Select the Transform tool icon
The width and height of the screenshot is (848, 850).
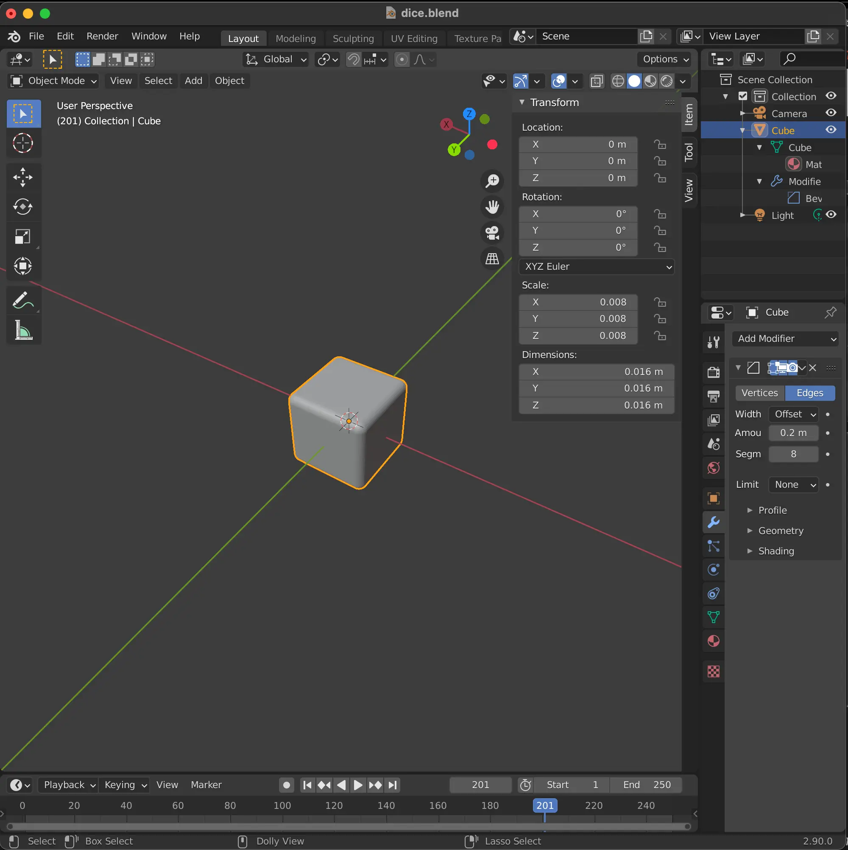(22, 266)
